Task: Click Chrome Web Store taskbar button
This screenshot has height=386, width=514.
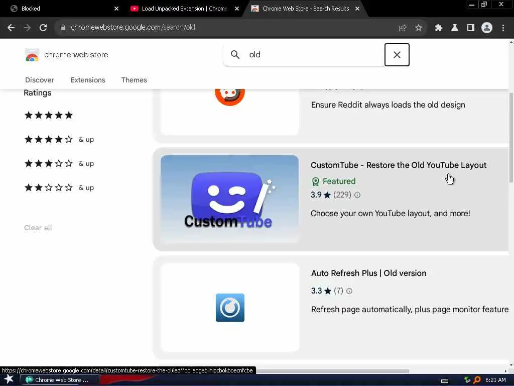Action: click(59, 380)
